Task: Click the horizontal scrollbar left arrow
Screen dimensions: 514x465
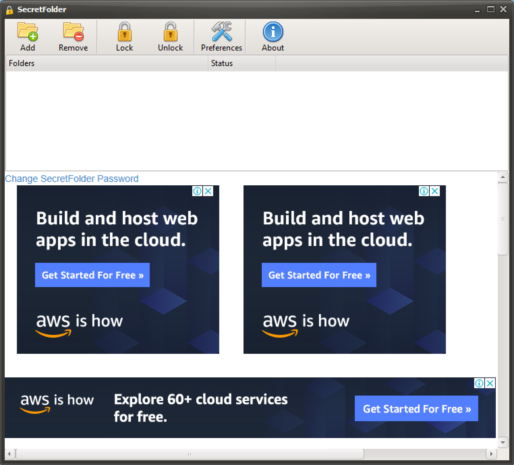Action: [x=9, y=454]
